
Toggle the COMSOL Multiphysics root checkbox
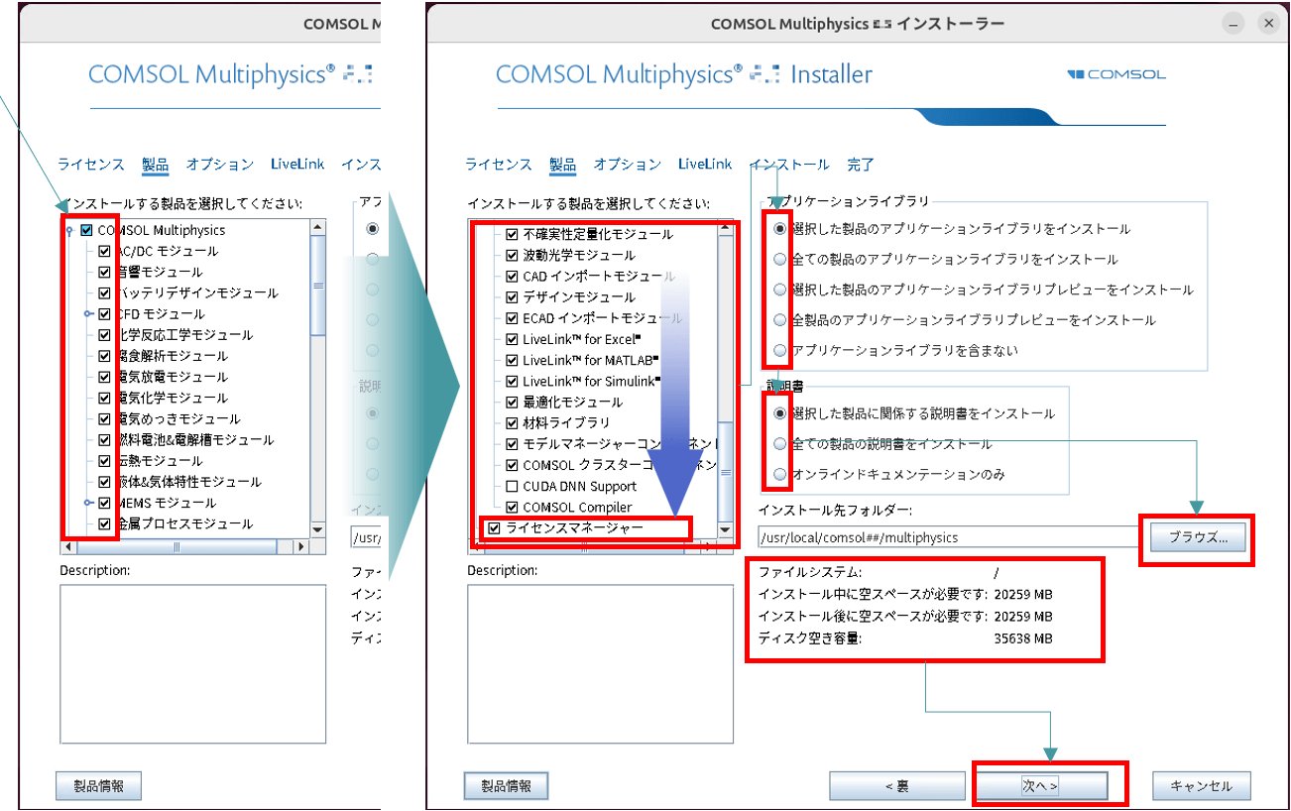pos(86,230)
